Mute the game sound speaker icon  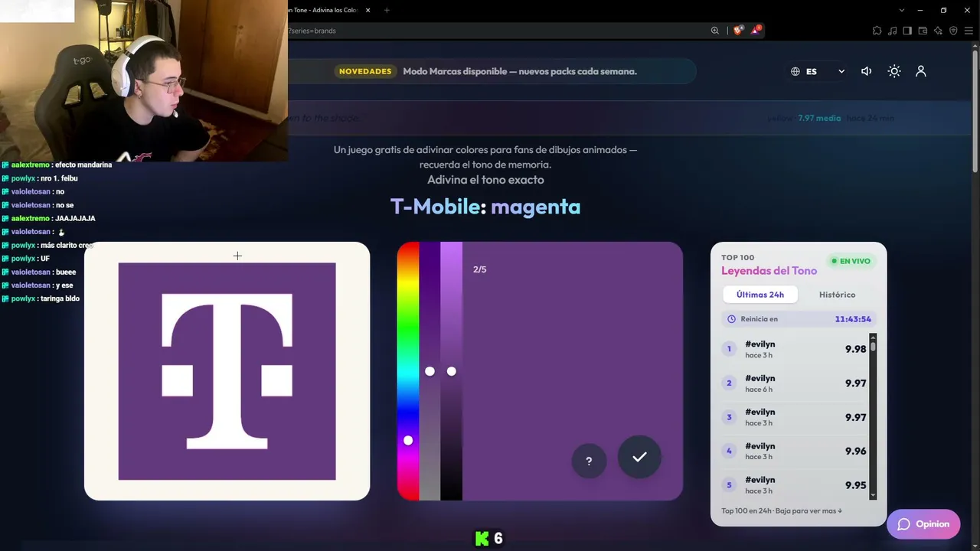click(x=866, y=71)
